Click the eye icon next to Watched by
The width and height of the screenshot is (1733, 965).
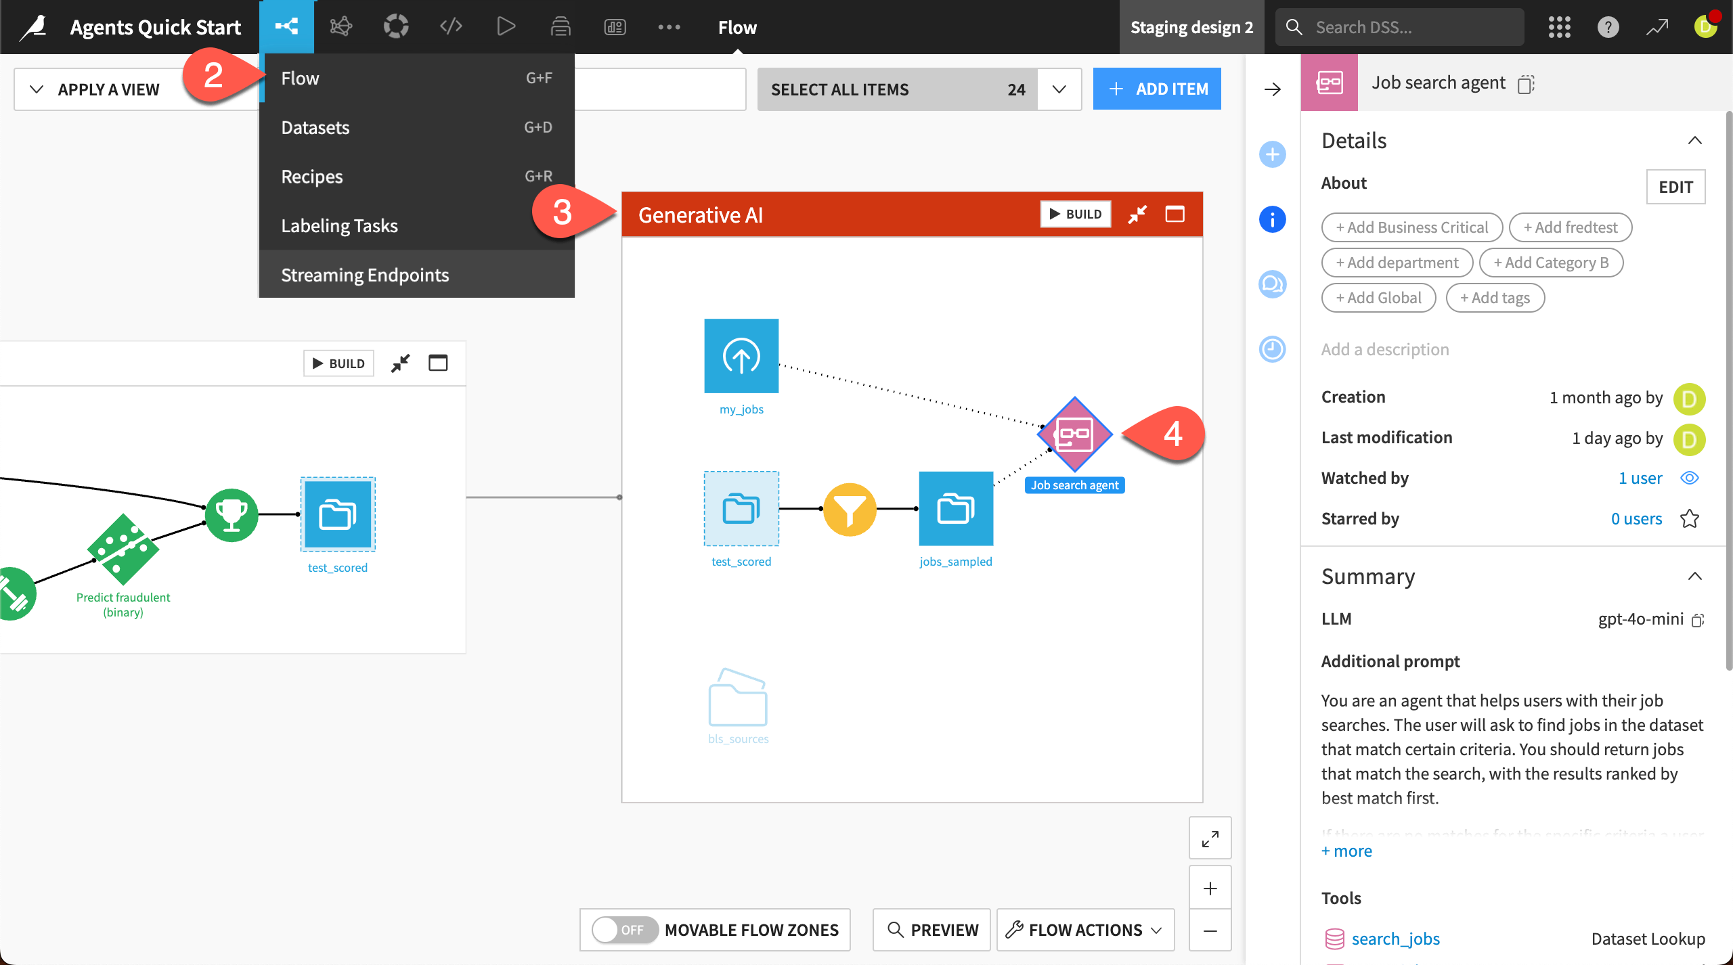click(x=1690, y=478)
